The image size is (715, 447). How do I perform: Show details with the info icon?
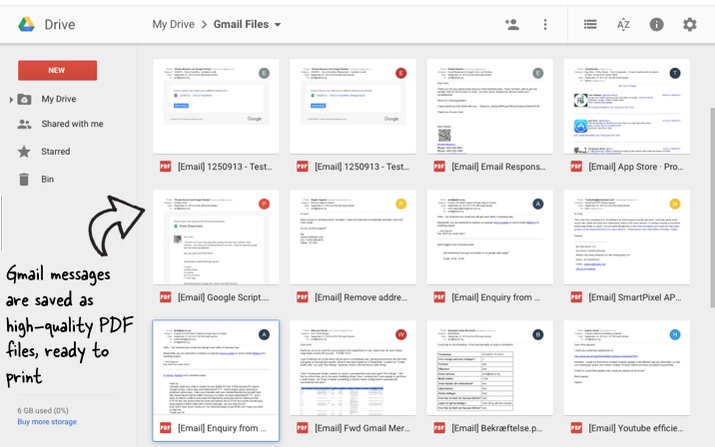(656, 24)
